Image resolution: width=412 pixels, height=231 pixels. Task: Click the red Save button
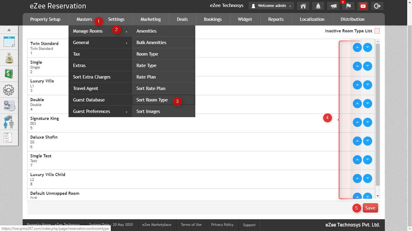pos(370,208)
